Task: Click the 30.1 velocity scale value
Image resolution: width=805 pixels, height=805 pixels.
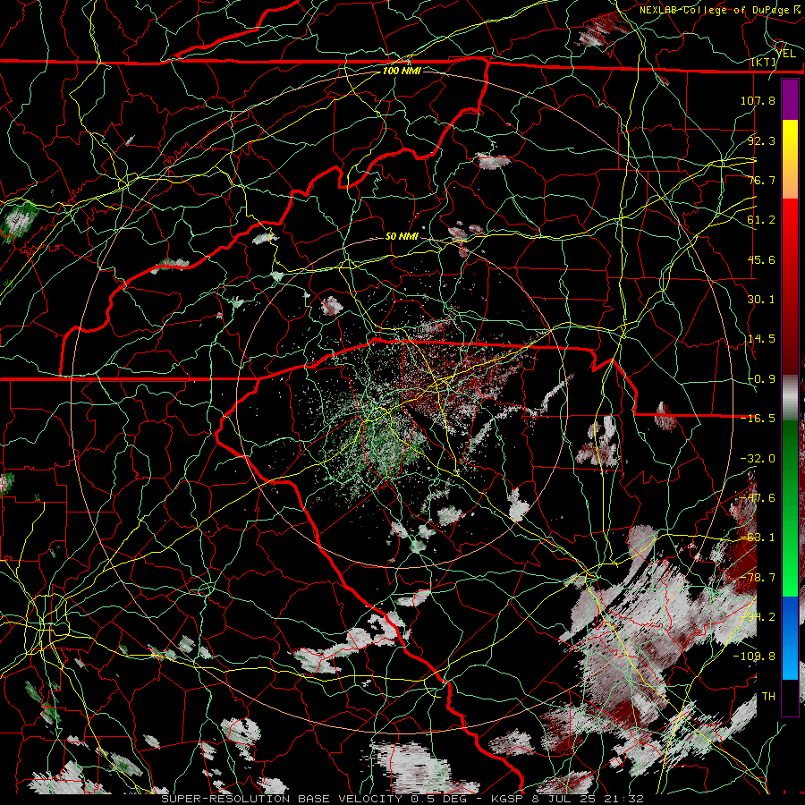Action: point(761,300)
